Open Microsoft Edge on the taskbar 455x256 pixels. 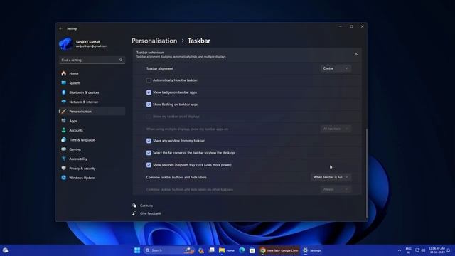(242, 250)
